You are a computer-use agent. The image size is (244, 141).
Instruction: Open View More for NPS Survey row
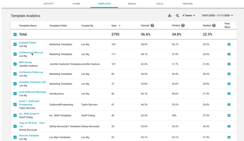229,64
